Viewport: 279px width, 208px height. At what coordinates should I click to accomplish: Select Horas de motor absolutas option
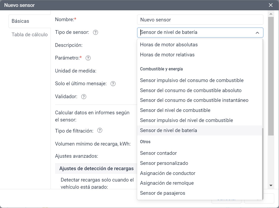point(169,45)
